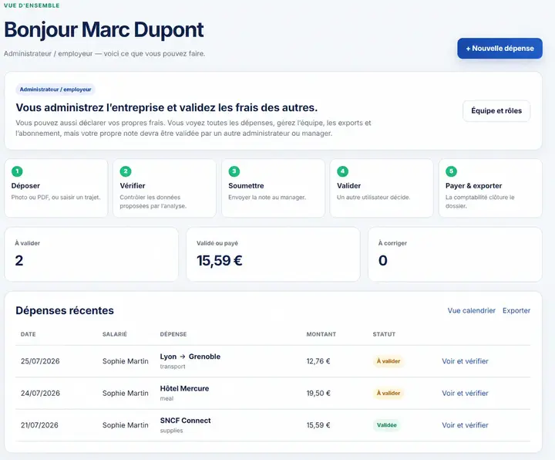Click the Nouvelle dépense button

pyautogui.click(x=499, y=49)
